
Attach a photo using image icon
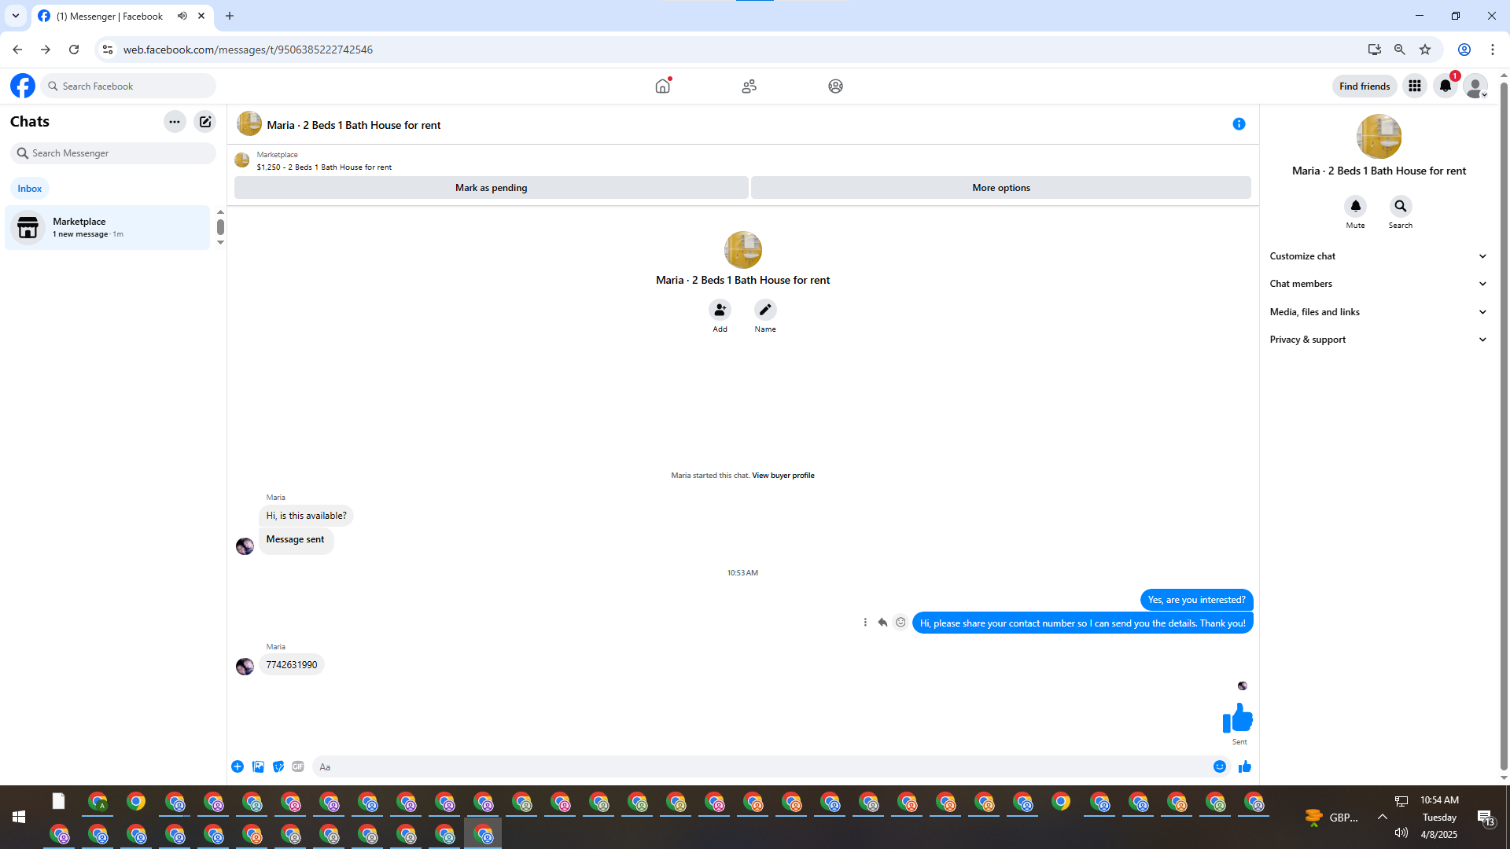pyautogui.click(x=258, y=766)
